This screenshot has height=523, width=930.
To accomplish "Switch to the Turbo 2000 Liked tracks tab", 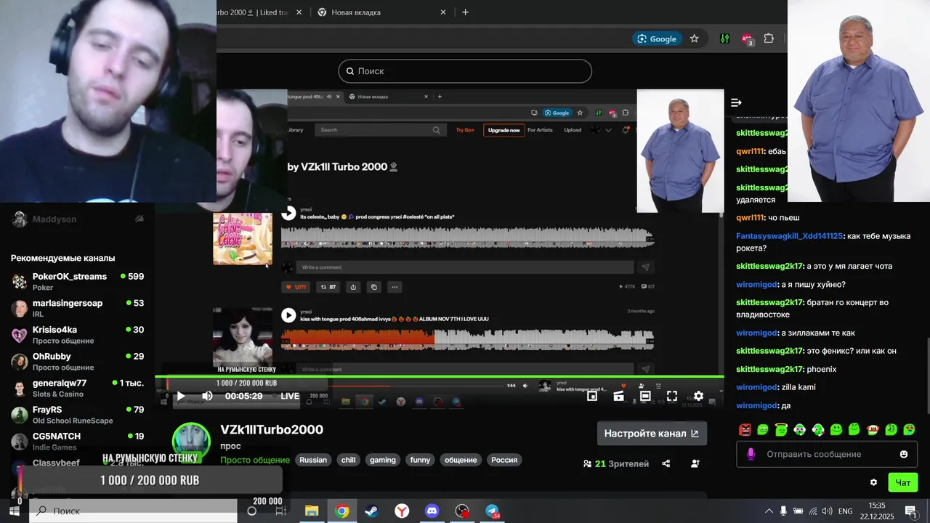I will [x=260, y=12].
